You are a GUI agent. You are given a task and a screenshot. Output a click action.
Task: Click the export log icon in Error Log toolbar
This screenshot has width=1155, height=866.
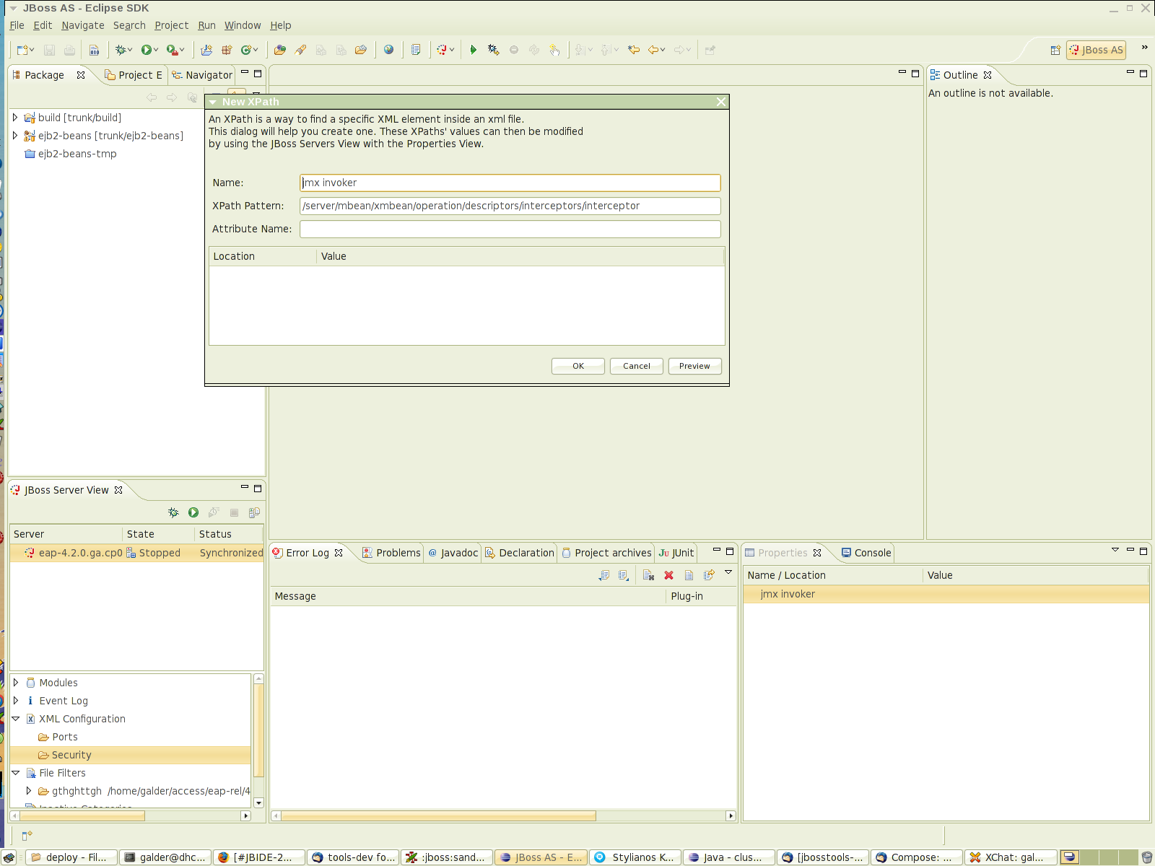click(604, 575)
